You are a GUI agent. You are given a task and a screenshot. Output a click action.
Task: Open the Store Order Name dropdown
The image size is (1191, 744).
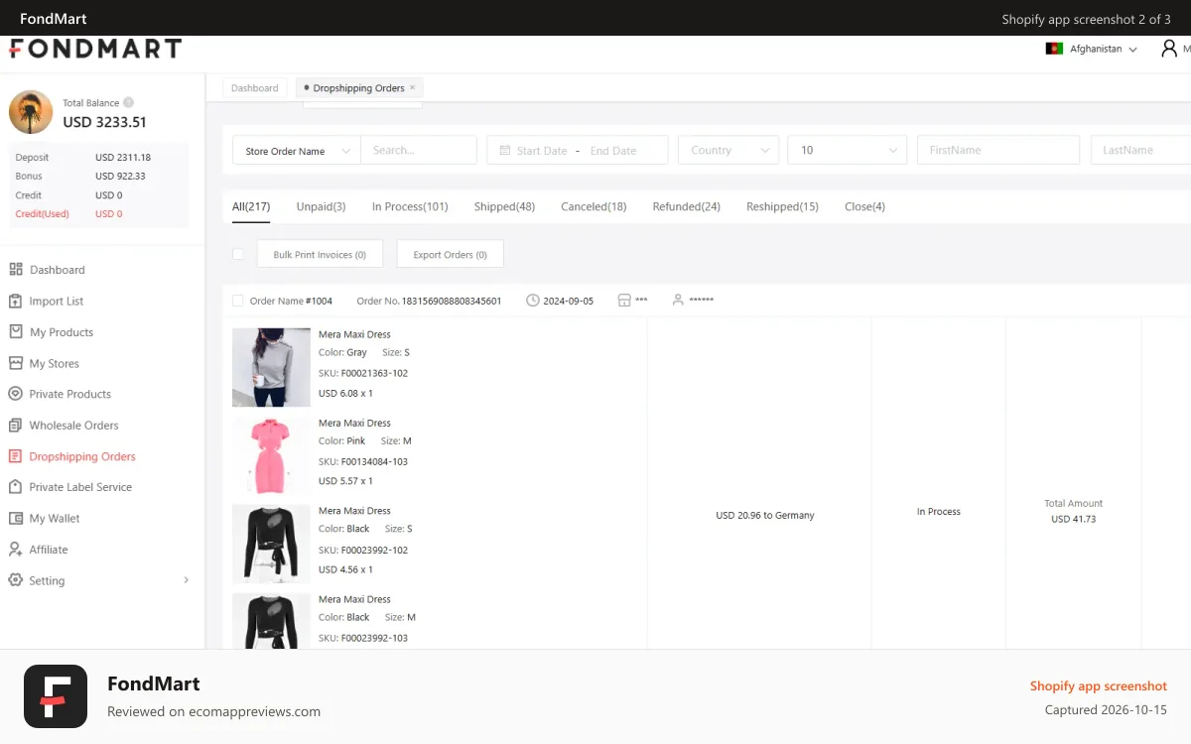(297, 151)
